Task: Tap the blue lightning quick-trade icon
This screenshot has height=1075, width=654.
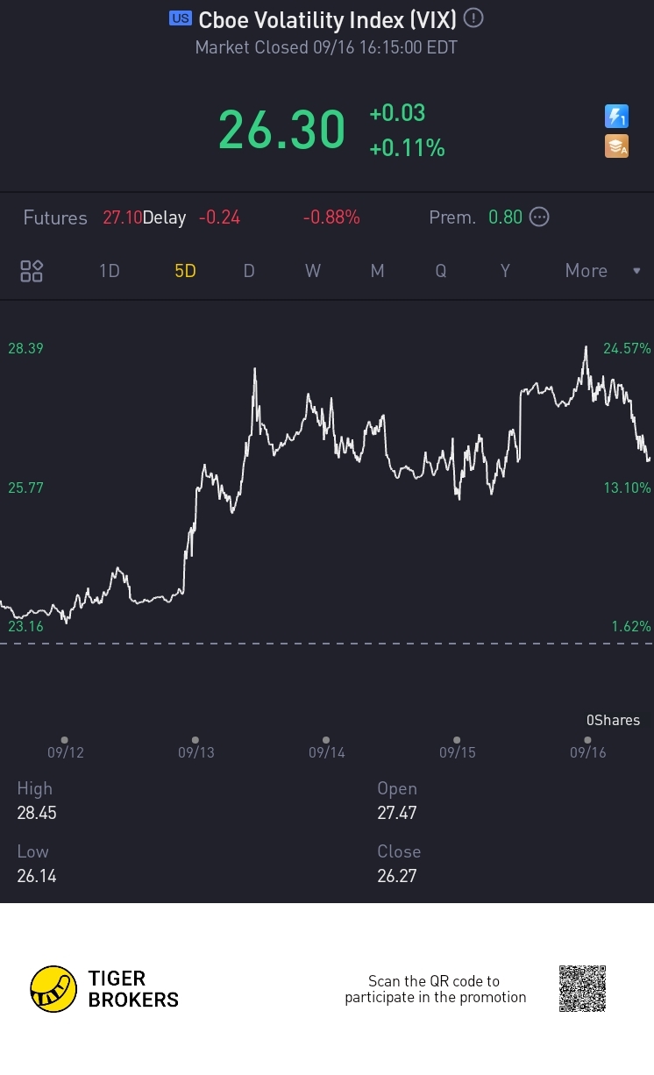Action: pos(617,116)
